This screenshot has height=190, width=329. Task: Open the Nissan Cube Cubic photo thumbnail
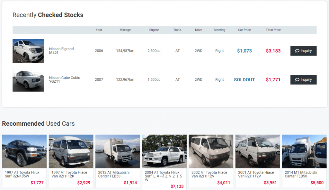(x=28, y=80)
